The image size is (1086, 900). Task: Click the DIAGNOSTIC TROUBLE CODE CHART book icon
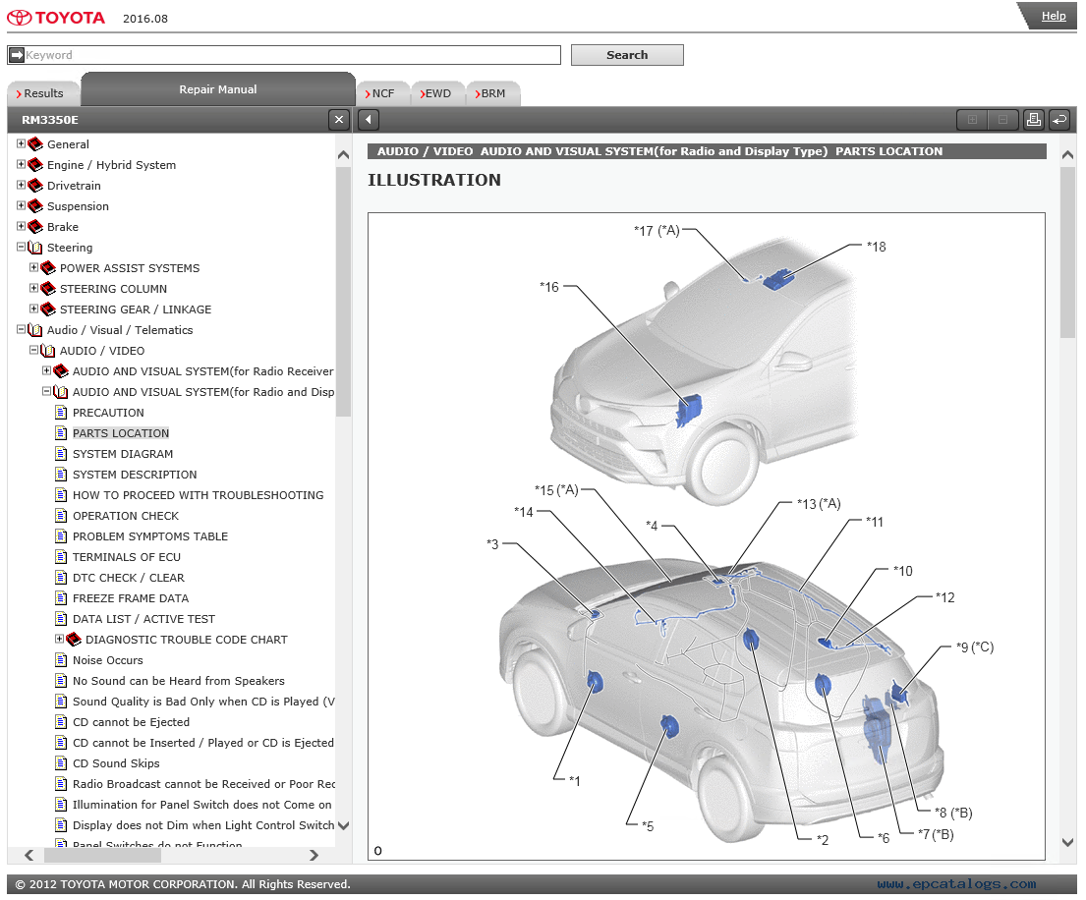point(74,640)
